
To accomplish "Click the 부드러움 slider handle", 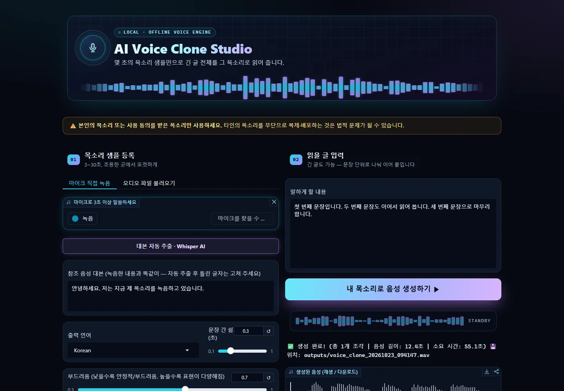I will click(185, 389).
